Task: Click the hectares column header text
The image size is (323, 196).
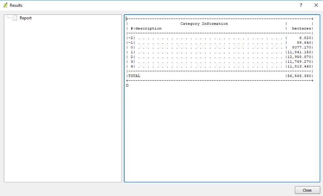Action: pyautogui.click(x=301, y=28)
